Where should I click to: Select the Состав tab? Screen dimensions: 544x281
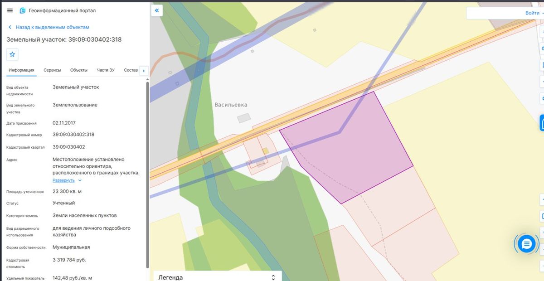(x=131, y=70)
